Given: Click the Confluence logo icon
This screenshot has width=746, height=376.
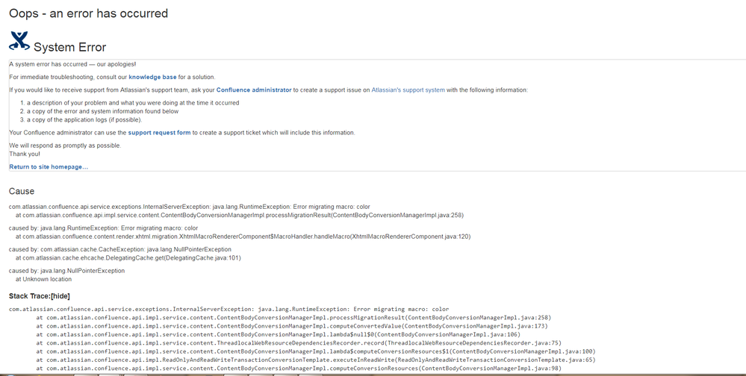Looking at the screenshot, I should click(19, 41).
